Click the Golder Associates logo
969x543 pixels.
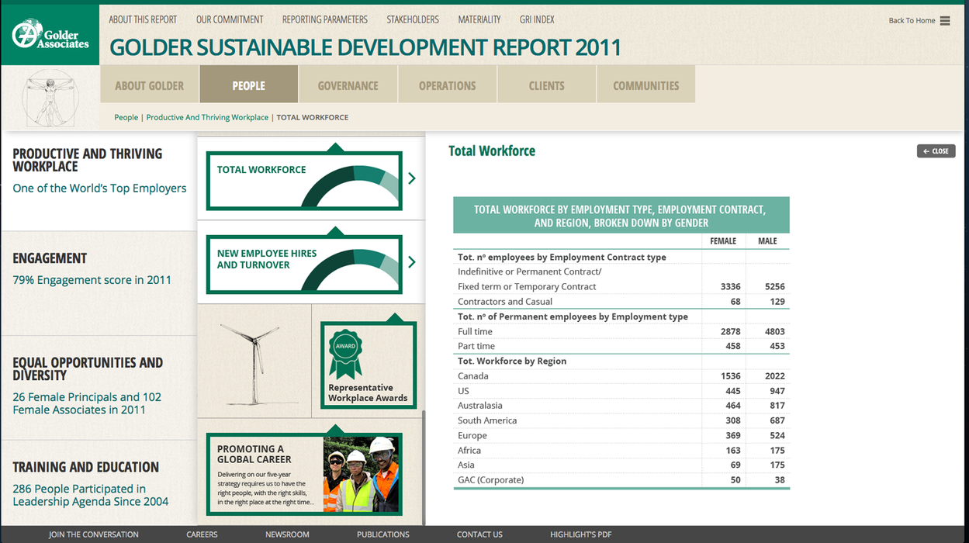coord(50,34)
